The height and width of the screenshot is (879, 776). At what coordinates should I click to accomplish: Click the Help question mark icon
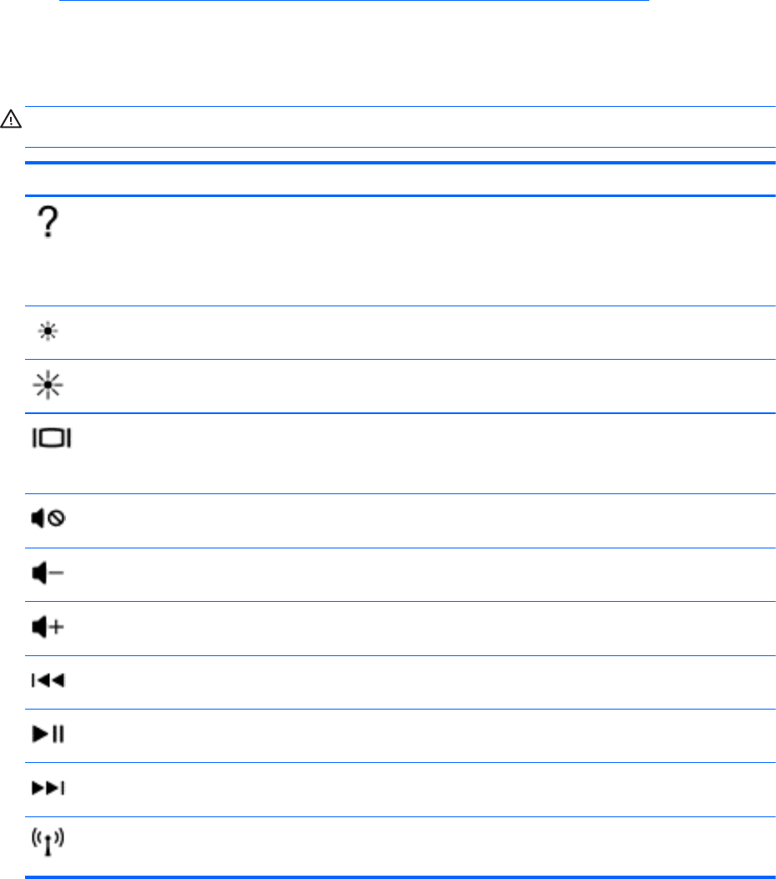tap(49, 225)
